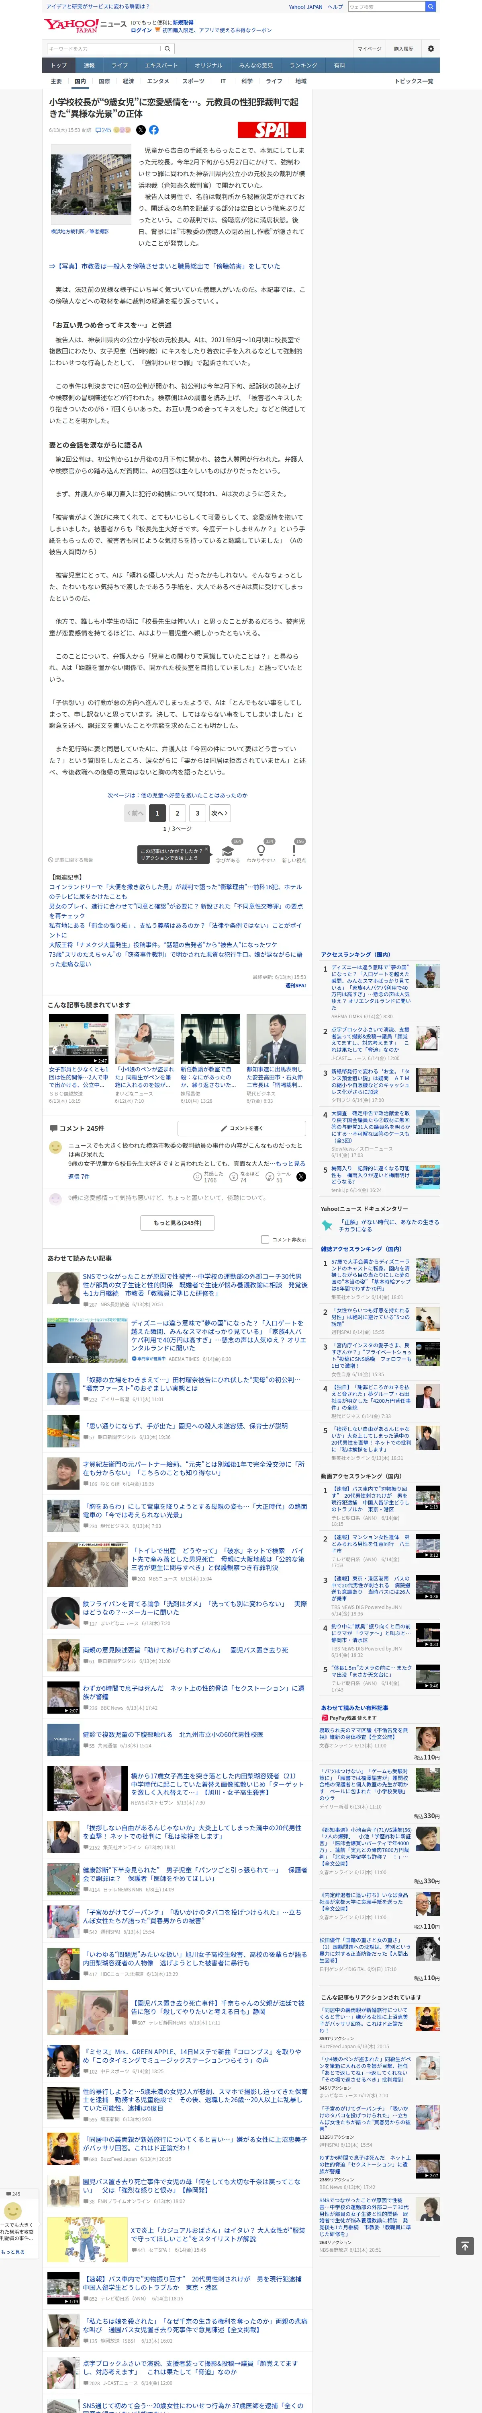The image size is (482, 2413).
Task: Open the 有料 tab
Action: tap(340, 66)
